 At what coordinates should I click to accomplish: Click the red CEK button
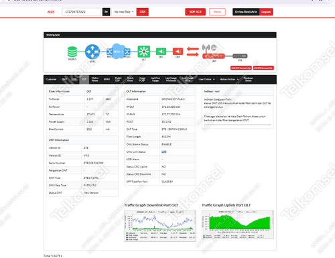(143, 12)
